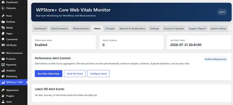Go to Posts in sidebar
233x105 pixels.
[x=14, y=16]
